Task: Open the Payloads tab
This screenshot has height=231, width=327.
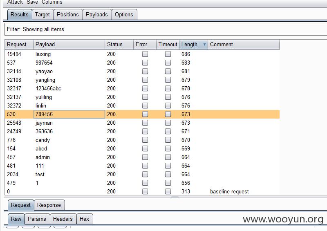Action: [x=97, y=14]
